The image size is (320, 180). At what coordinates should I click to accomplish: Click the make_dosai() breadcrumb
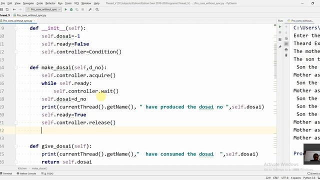39,168
